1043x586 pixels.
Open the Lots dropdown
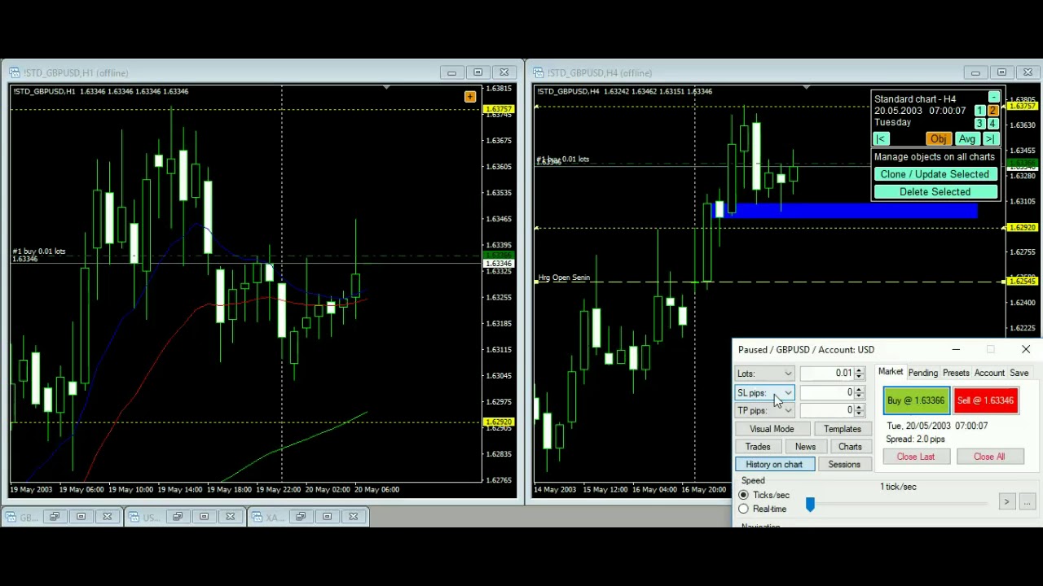pyautogui.click(x=764, y=374)
